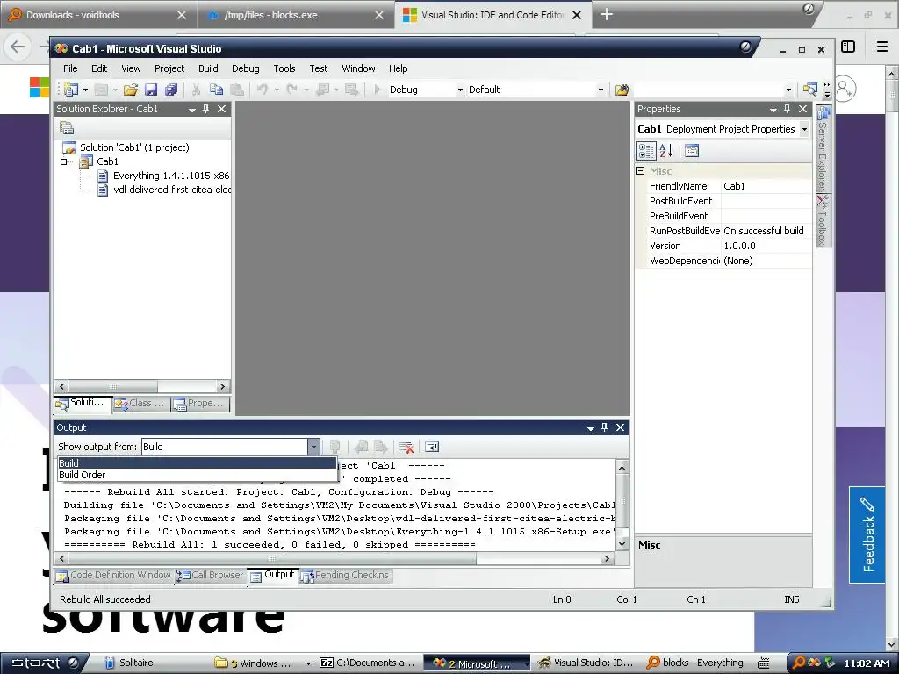Switch to Code Definition Window tab
Image resolution: width=899 pixels, height=674 pixels.
pos(113,576)
